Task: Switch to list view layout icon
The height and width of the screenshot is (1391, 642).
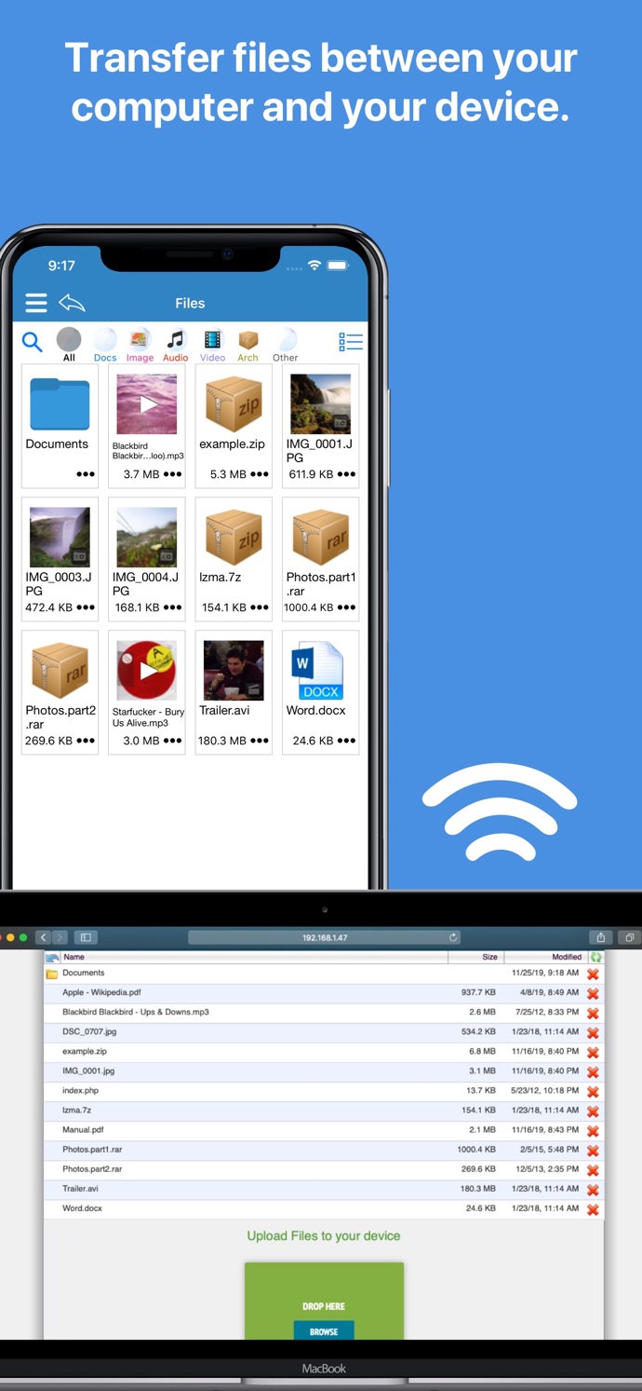Action: [350, 342]
